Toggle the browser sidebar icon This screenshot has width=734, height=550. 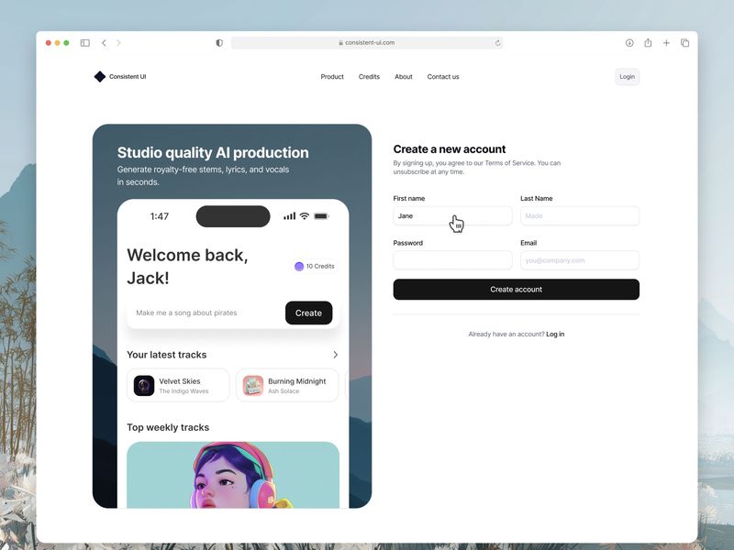(84, 42)
